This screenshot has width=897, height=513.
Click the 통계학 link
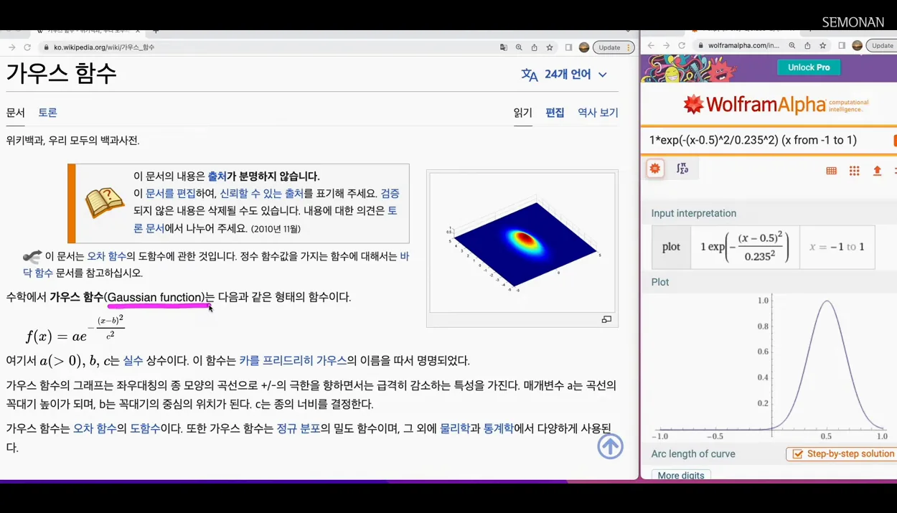[499, 428]
